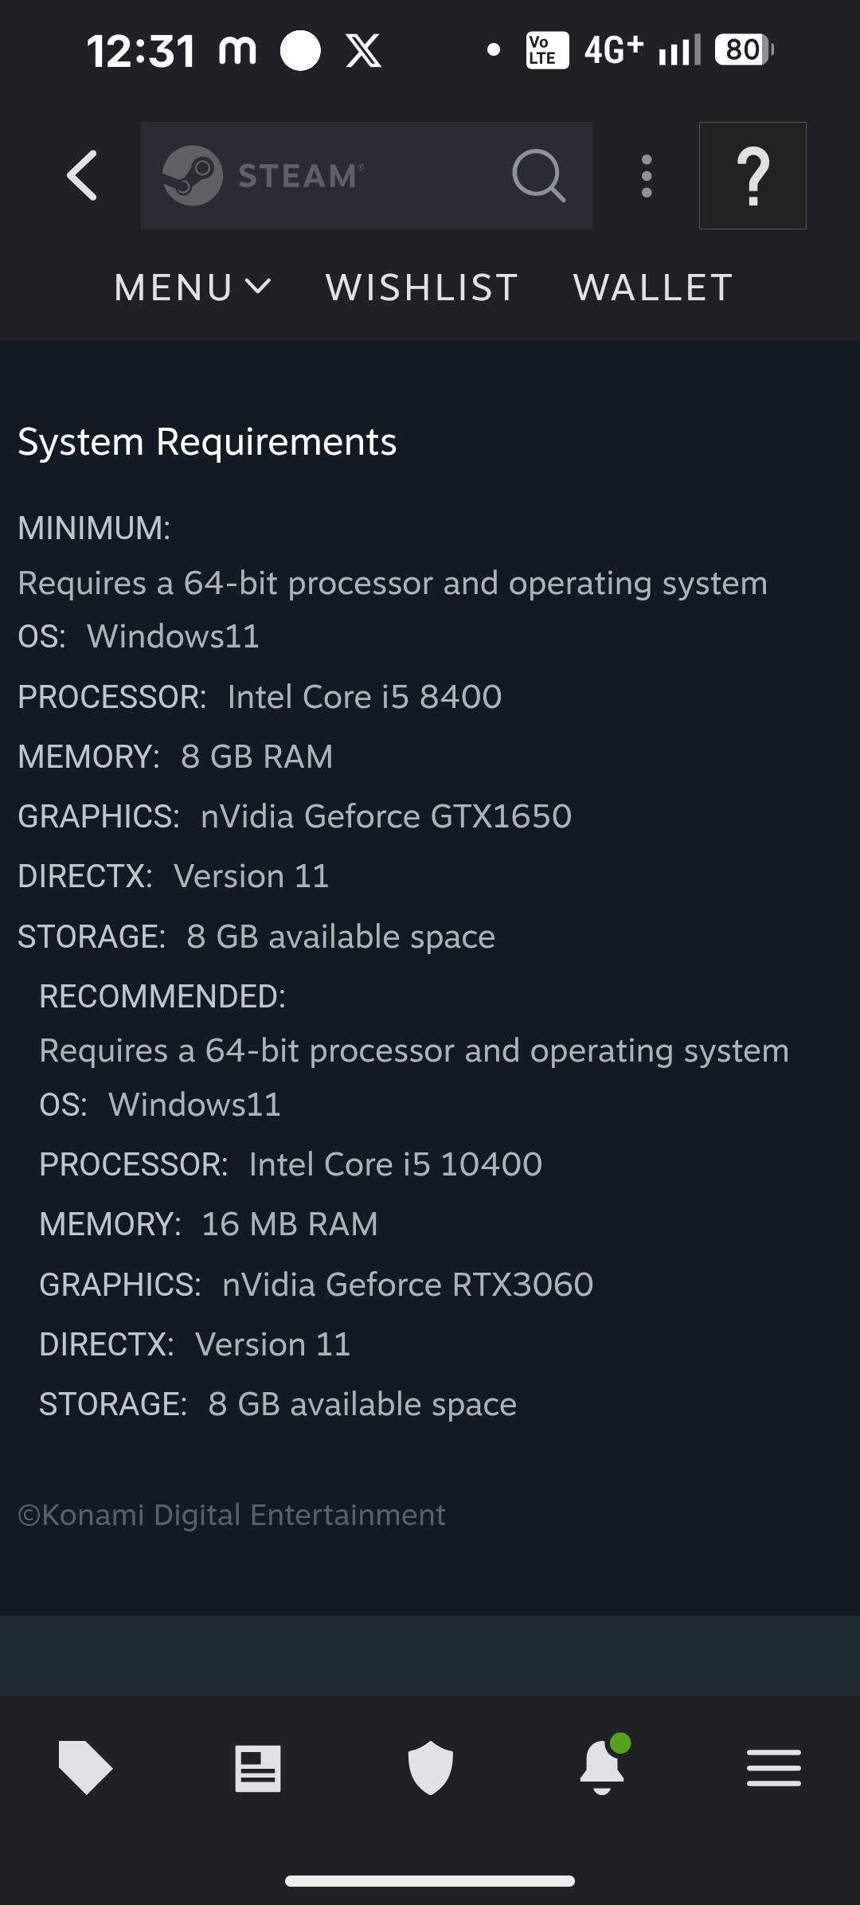
Task: Tap the Steam logo icon
Action: [192, 175]
